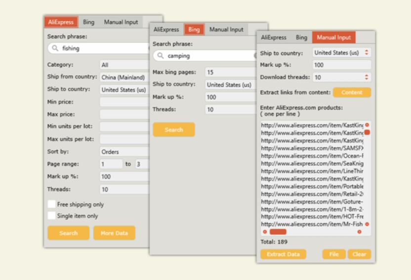Open Manual Input tab in middle panel
Image resolution: width=411 pixels, height=280 pixels.
pyautogui.click(x=226, y=29)
